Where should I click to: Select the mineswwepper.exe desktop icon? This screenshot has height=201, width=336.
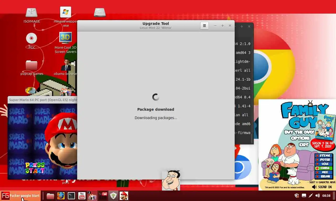click(66, 17)
